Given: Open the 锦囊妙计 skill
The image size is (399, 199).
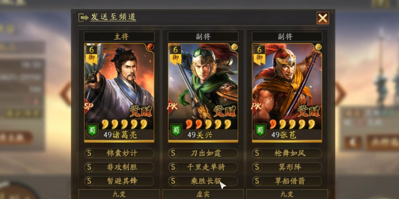Looking at the screenshot, I should coord(119,153).
